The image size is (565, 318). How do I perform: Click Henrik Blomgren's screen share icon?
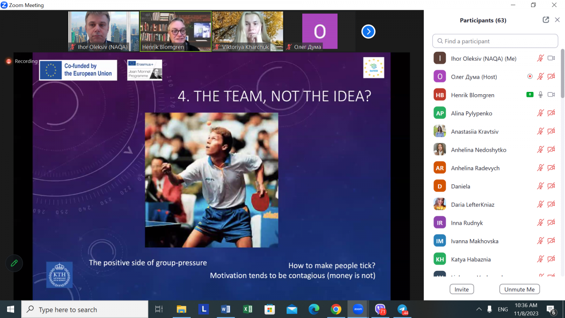click(530, 95)
